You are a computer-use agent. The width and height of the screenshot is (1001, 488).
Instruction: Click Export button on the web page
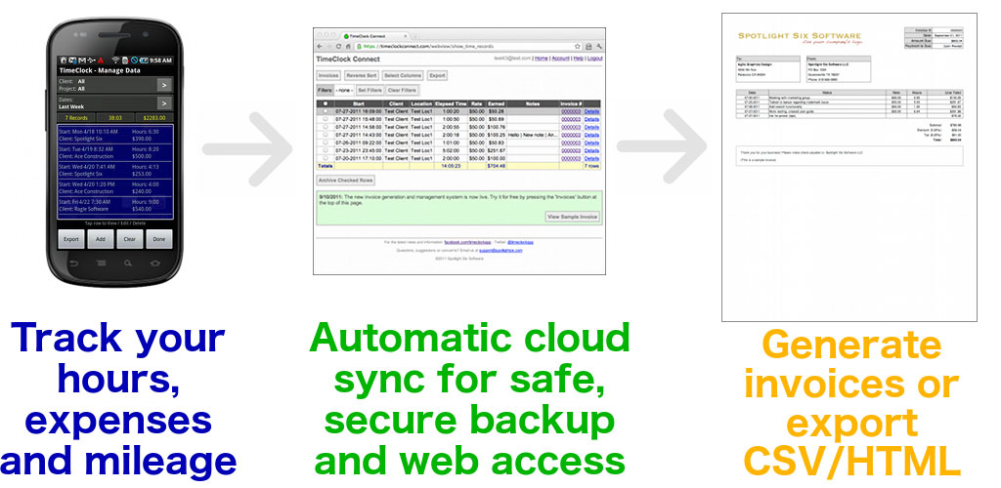coord(437,75)
